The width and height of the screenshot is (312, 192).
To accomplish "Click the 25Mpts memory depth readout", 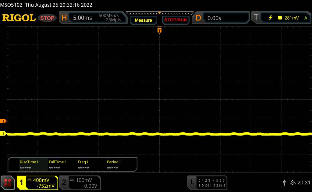I will click(113, 20).
